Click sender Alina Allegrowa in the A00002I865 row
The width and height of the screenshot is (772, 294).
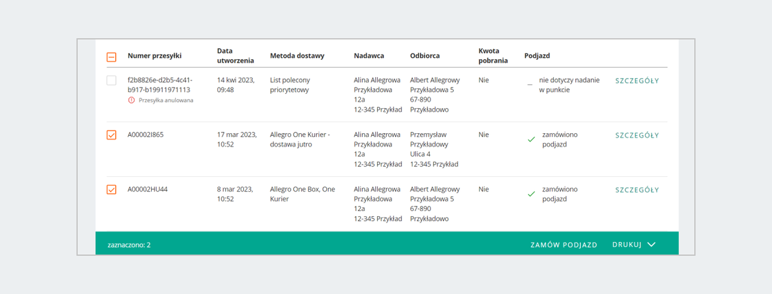click(x=377, y=135)
